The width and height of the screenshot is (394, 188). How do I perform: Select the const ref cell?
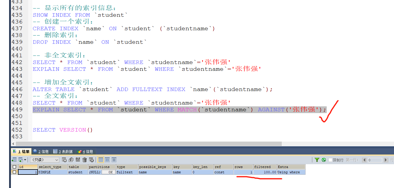point(224,172)
